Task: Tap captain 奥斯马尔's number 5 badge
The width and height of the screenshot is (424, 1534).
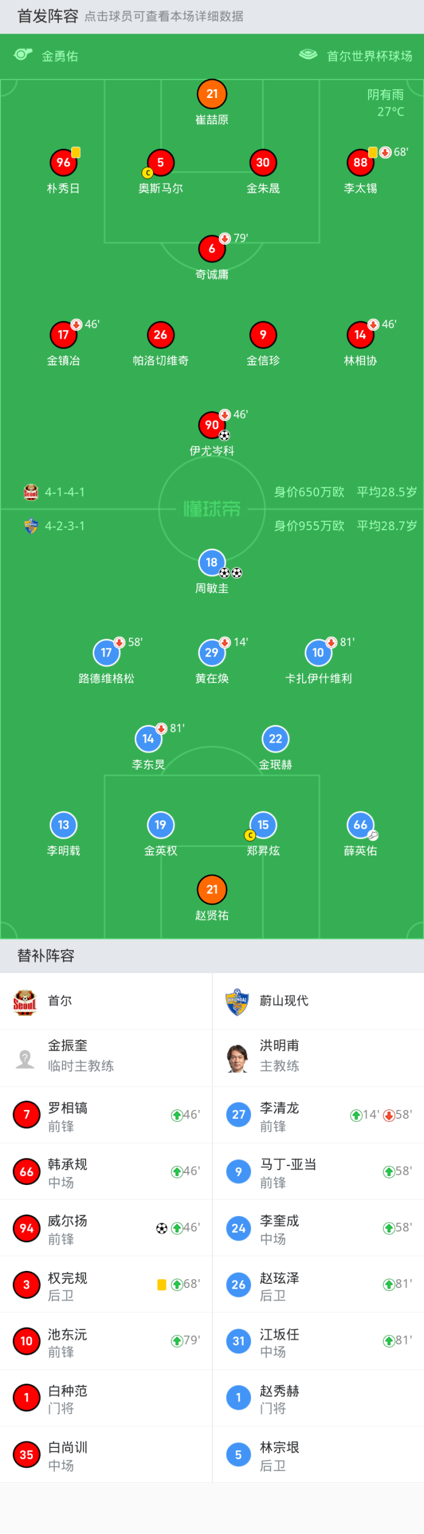Action: pos(161,163)
